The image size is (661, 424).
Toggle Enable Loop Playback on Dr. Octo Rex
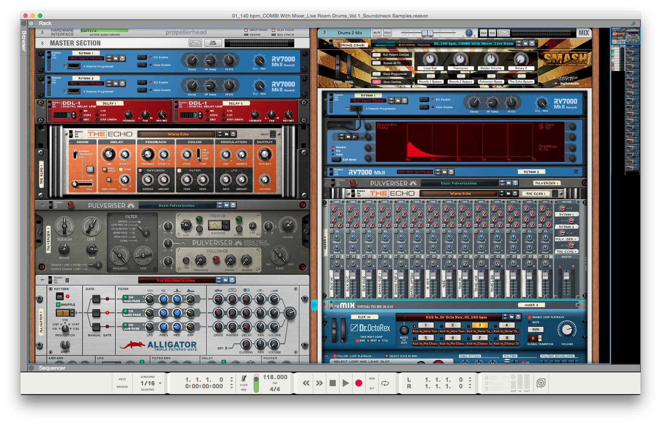[530, 317]
